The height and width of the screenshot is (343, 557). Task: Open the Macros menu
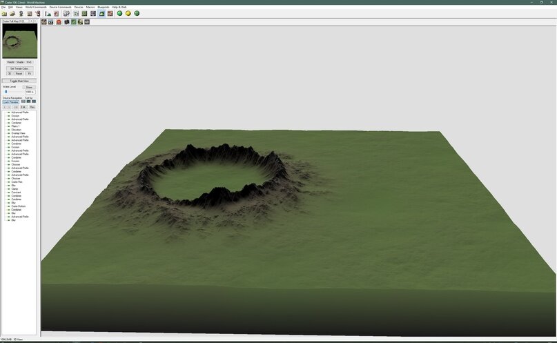tap(90, 7)
